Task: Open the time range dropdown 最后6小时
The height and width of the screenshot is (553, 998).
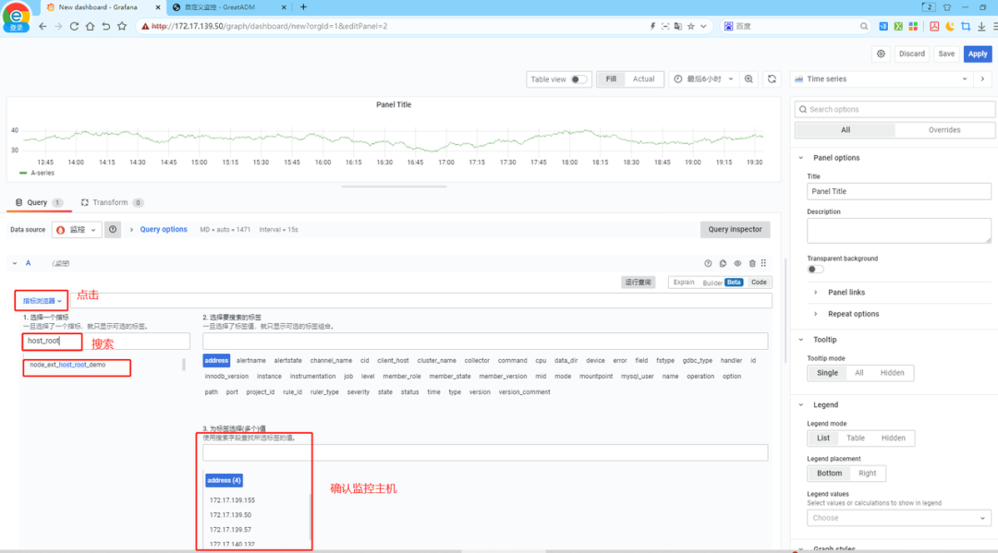Action: click(703, 79)
